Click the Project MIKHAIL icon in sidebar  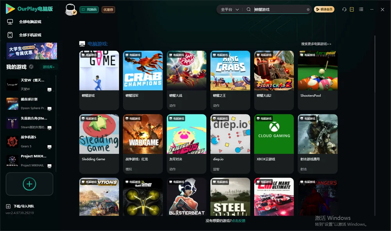click(12, 161)
